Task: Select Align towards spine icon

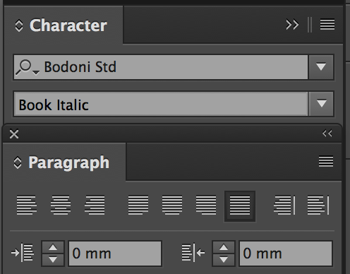Action: [x=284, y=205]
